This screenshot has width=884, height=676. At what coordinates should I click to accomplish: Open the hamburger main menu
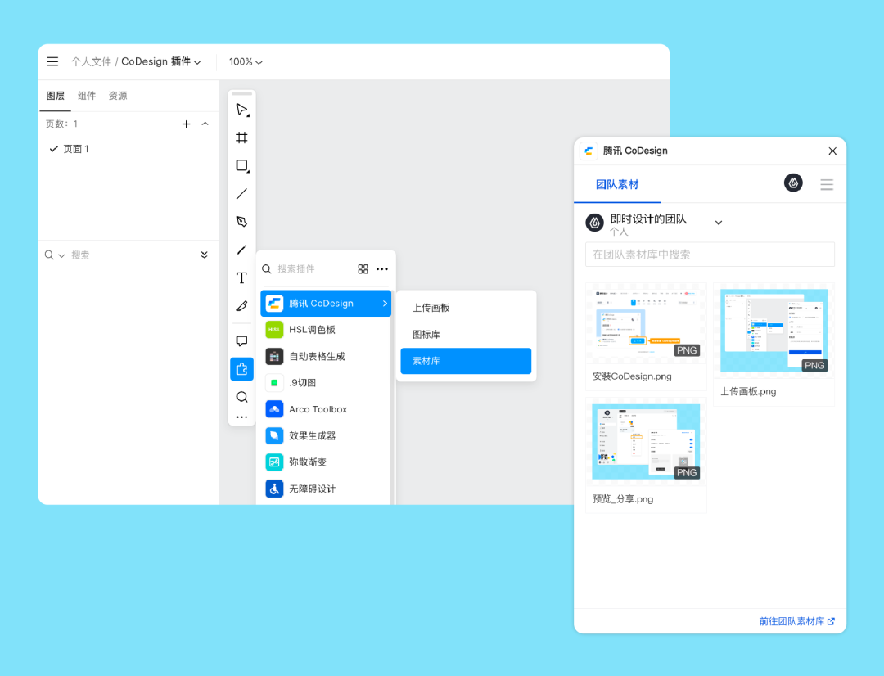[52, 61]
